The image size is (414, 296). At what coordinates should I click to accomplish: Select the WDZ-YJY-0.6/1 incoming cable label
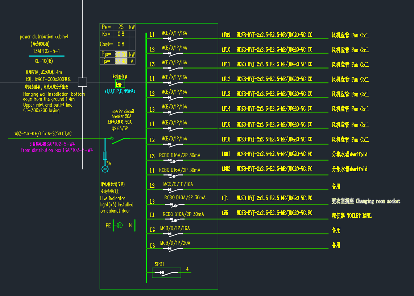coord(43,134)
